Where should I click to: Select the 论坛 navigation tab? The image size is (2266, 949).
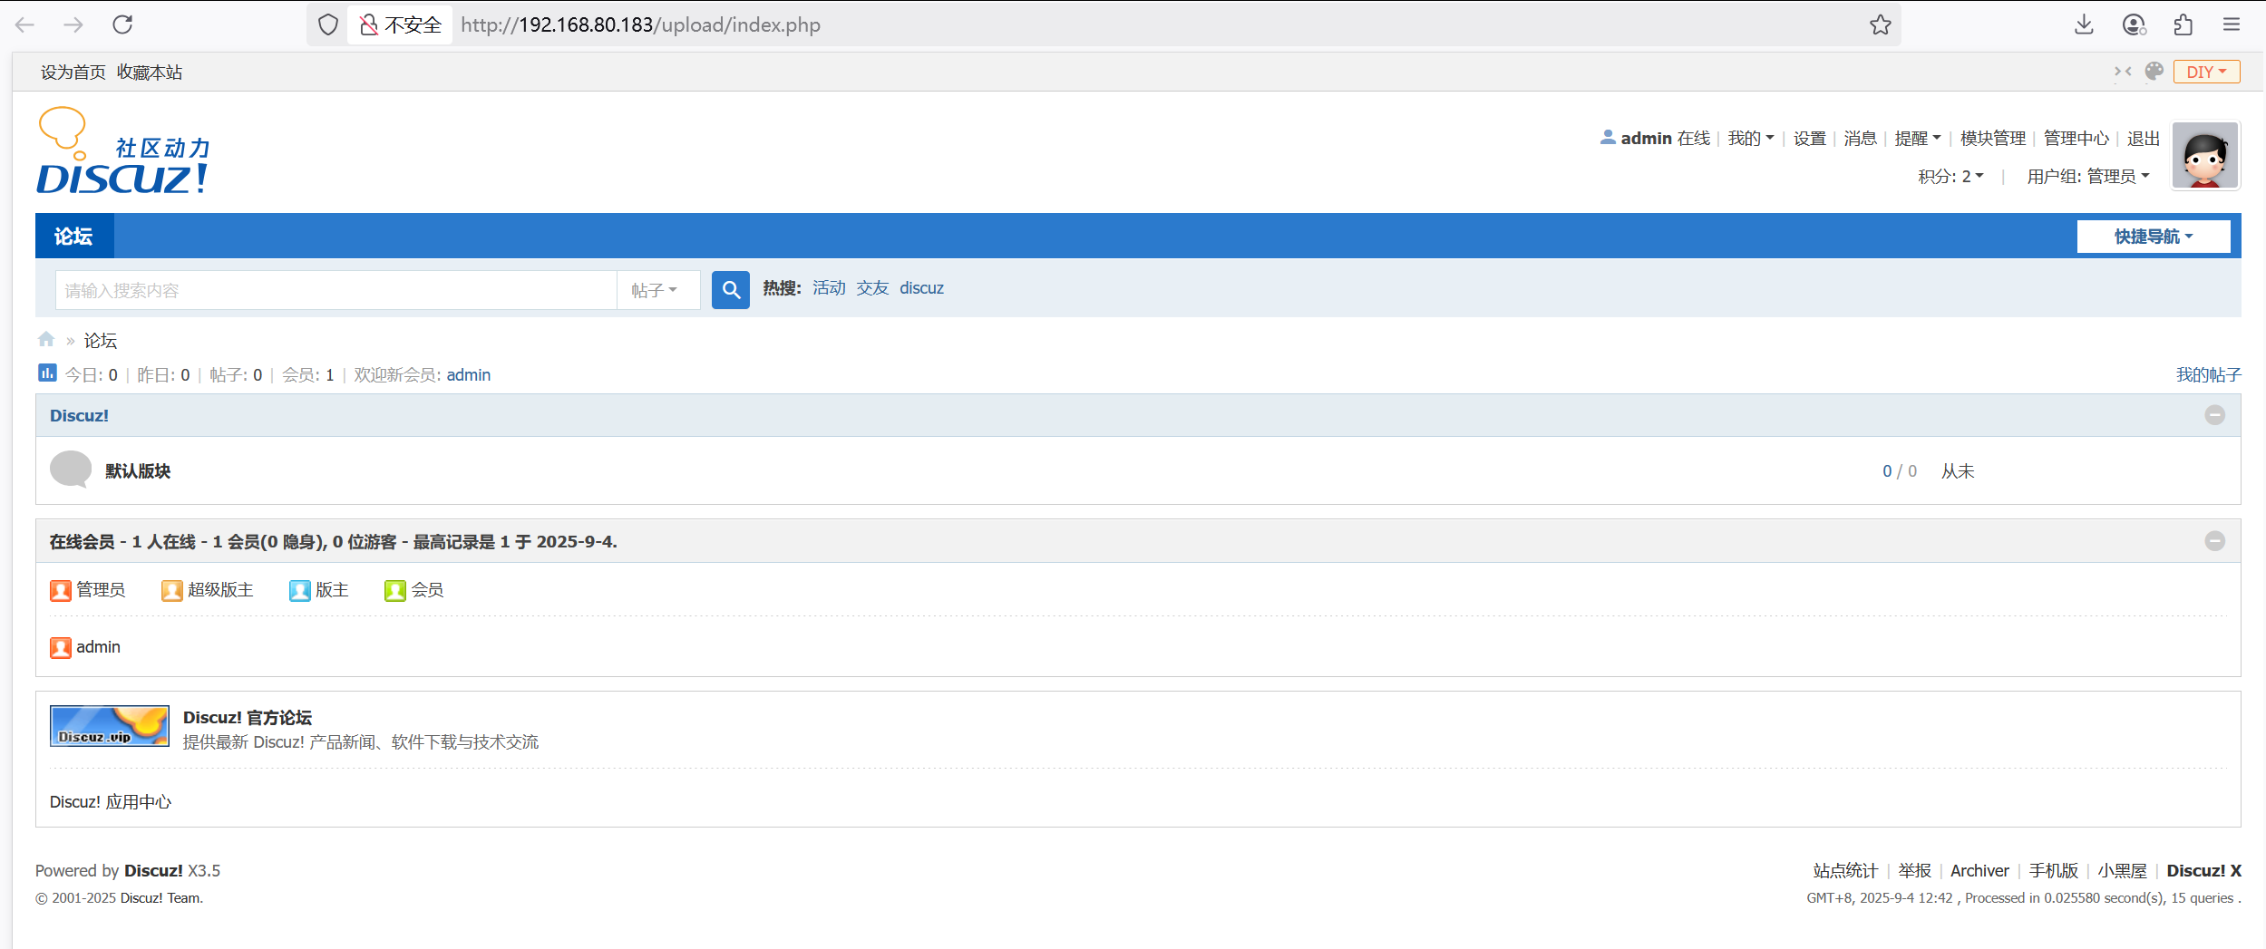click(73, 236)
